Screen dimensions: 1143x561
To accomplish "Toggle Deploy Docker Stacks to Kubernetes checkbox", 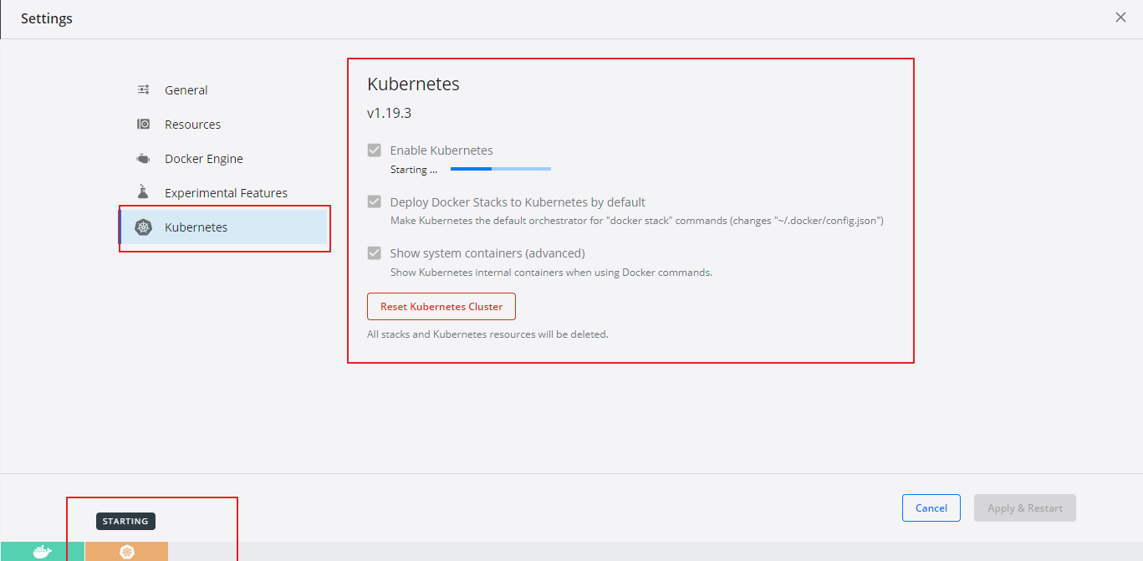I will pyautogui.click(x=375, y=202).
